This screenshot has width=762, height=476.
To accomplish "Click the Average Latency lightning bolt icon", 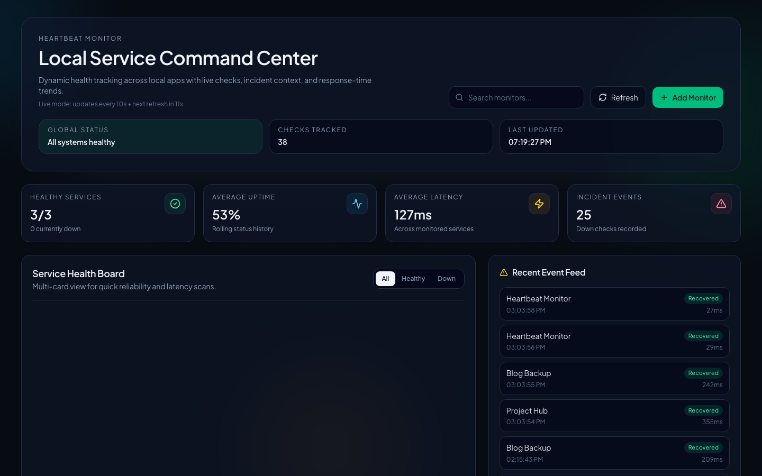I will [539, 204].
